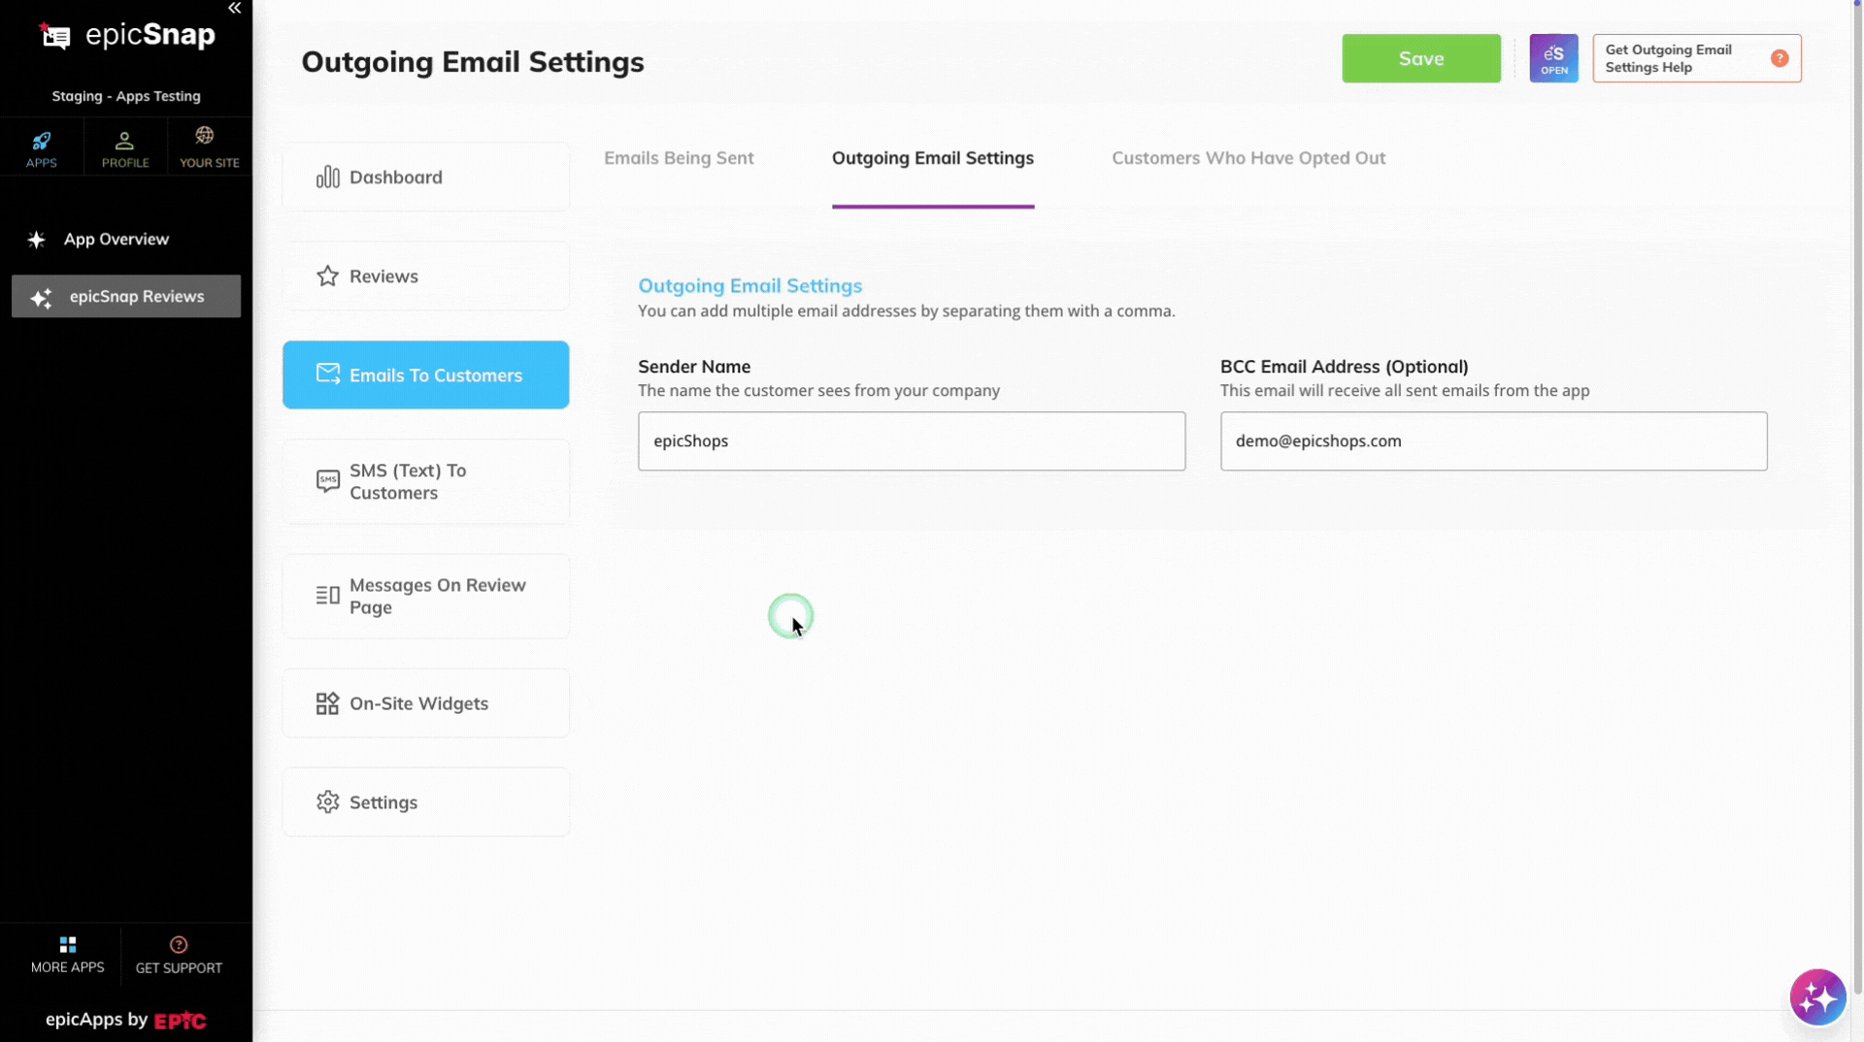Screen dimensions: 1864x1042
Task: Click the Emails To Customers envelope icon
Action: (327, 374)
